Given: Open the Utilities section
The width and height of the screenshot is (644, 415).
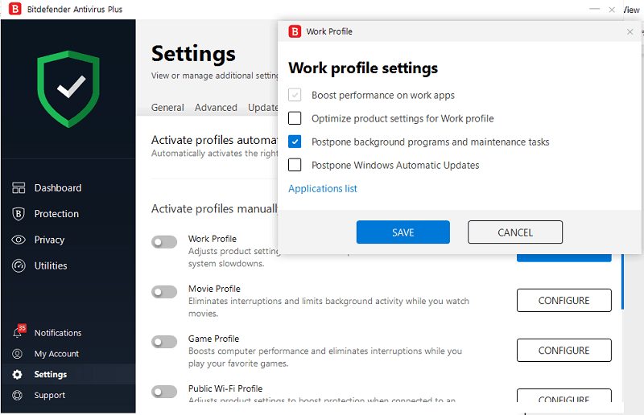Looking at the screenshot, I should pos(51,265).
